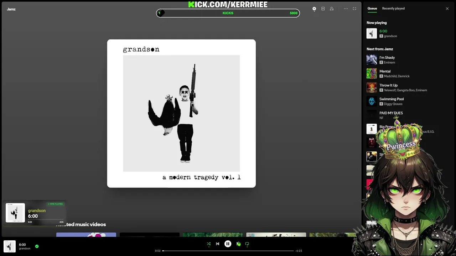Viewport: 456px width, 256px height.
Task: Open artist Eminem under I'm Shady
Action: [x=389, y=62]
